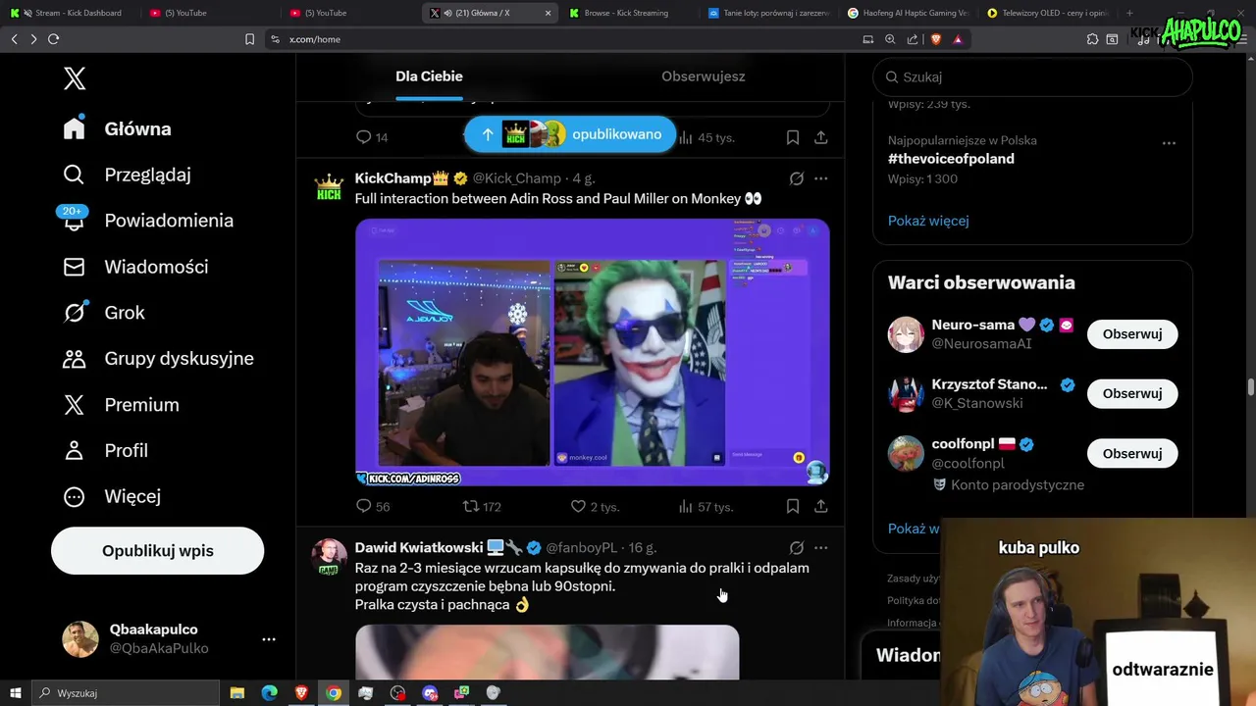Follow Neuro-sama with Obserwuj button
The image size is (1256, 706).
tap(1132, 334)
